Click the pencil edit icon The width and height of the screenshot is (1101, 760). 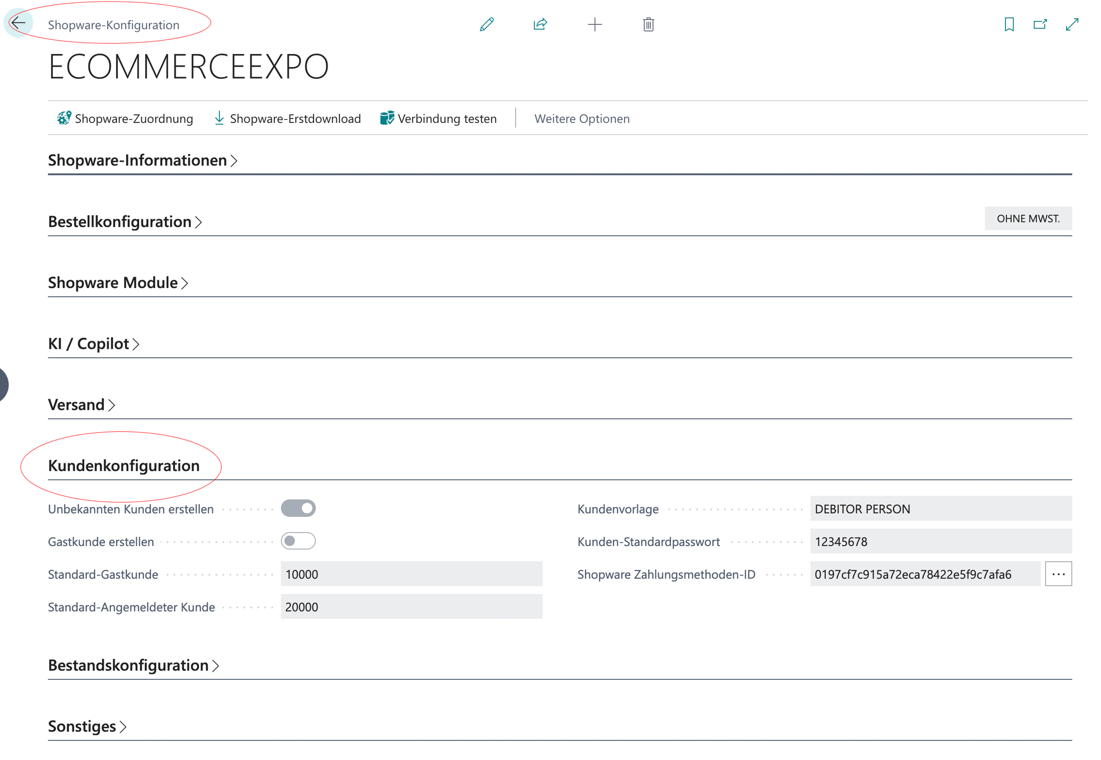pos(486,24)
